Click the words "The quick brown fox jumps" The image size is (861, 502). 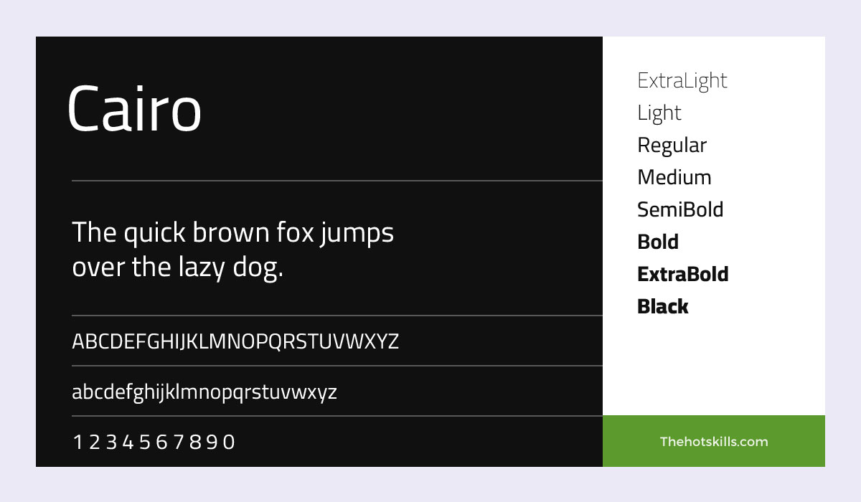click(x=233, y=233)
